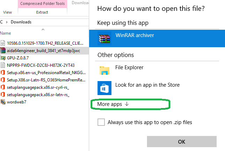
Task: Click Office icon of Setup.x86.en-us_ProfessionalRetail
Action: point(3,72)
